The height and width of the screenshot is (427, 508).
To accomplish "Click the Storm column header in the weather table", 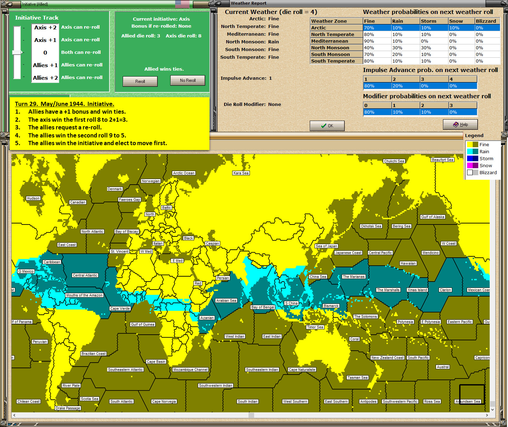I will 434,21.
